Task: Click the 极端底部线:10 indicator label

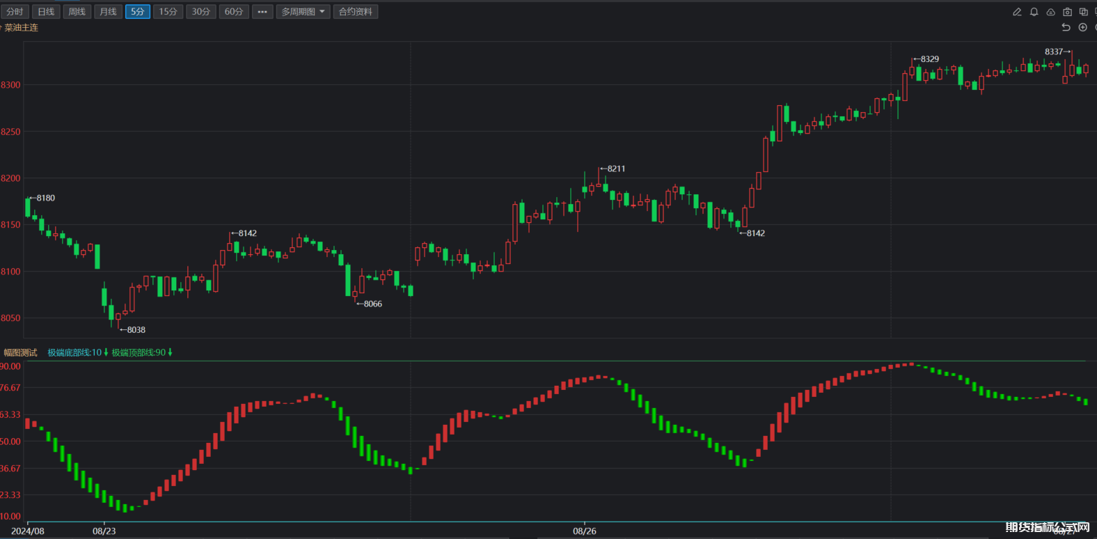Action: pos(74,352)
